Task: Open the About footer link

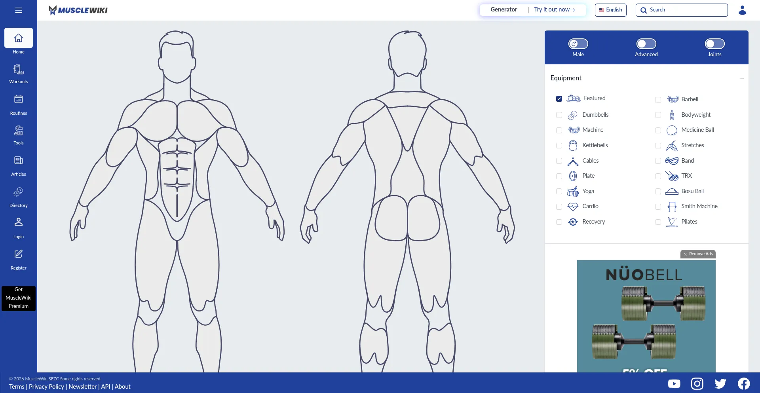Action: (x=122, y=387)
